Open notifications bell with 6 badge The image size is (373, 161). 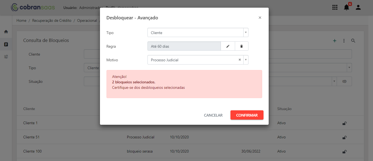(347, 7)
